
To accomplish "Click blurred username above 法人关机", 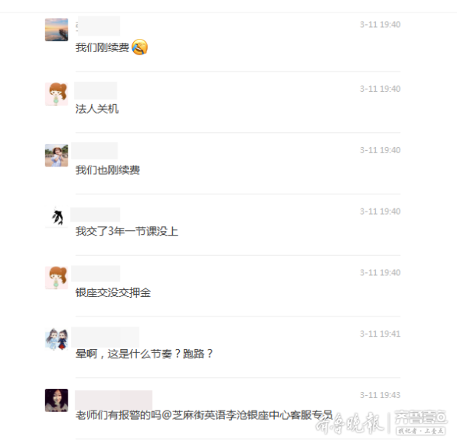I will tap(96, 90).
